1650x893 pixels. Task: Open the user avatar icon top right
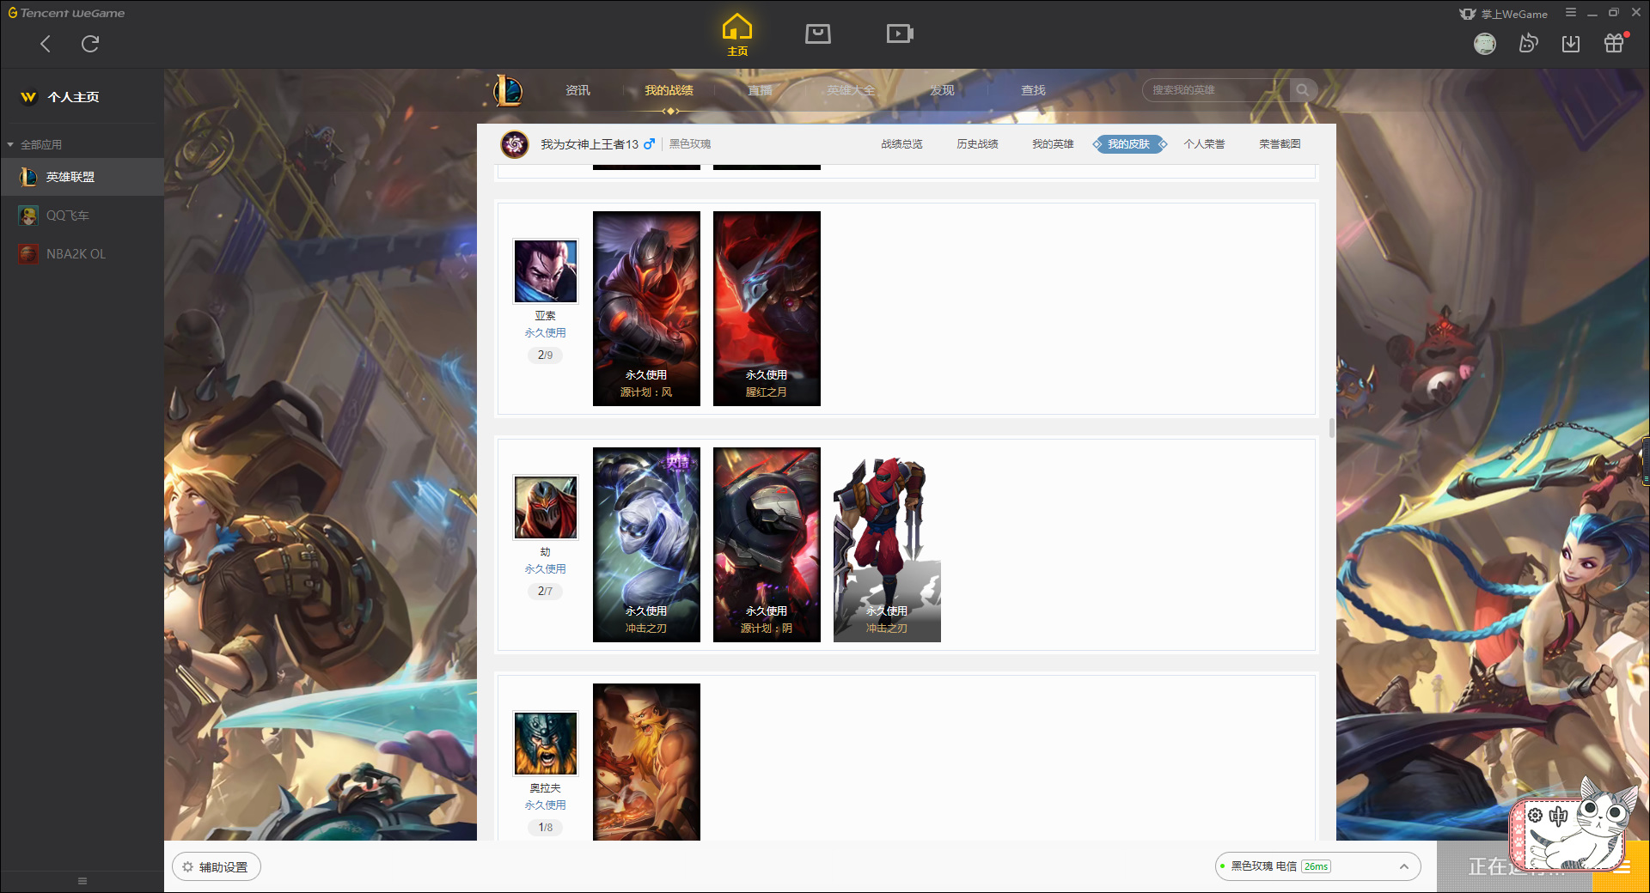(x=1485, y=44)
